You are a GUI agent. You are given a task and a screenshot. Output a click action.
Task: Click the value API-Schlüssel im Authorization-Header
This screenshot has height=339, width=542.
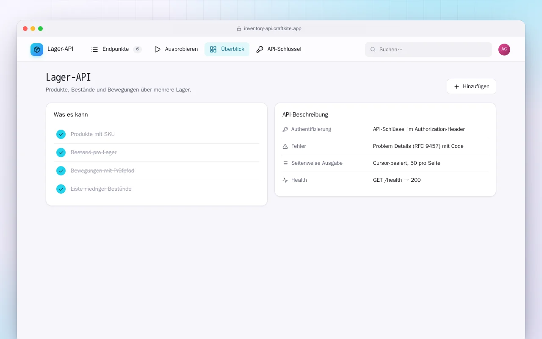419,129
